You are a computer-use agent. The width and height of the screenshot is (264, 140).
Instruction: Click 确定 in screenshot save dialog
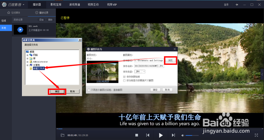155,90
